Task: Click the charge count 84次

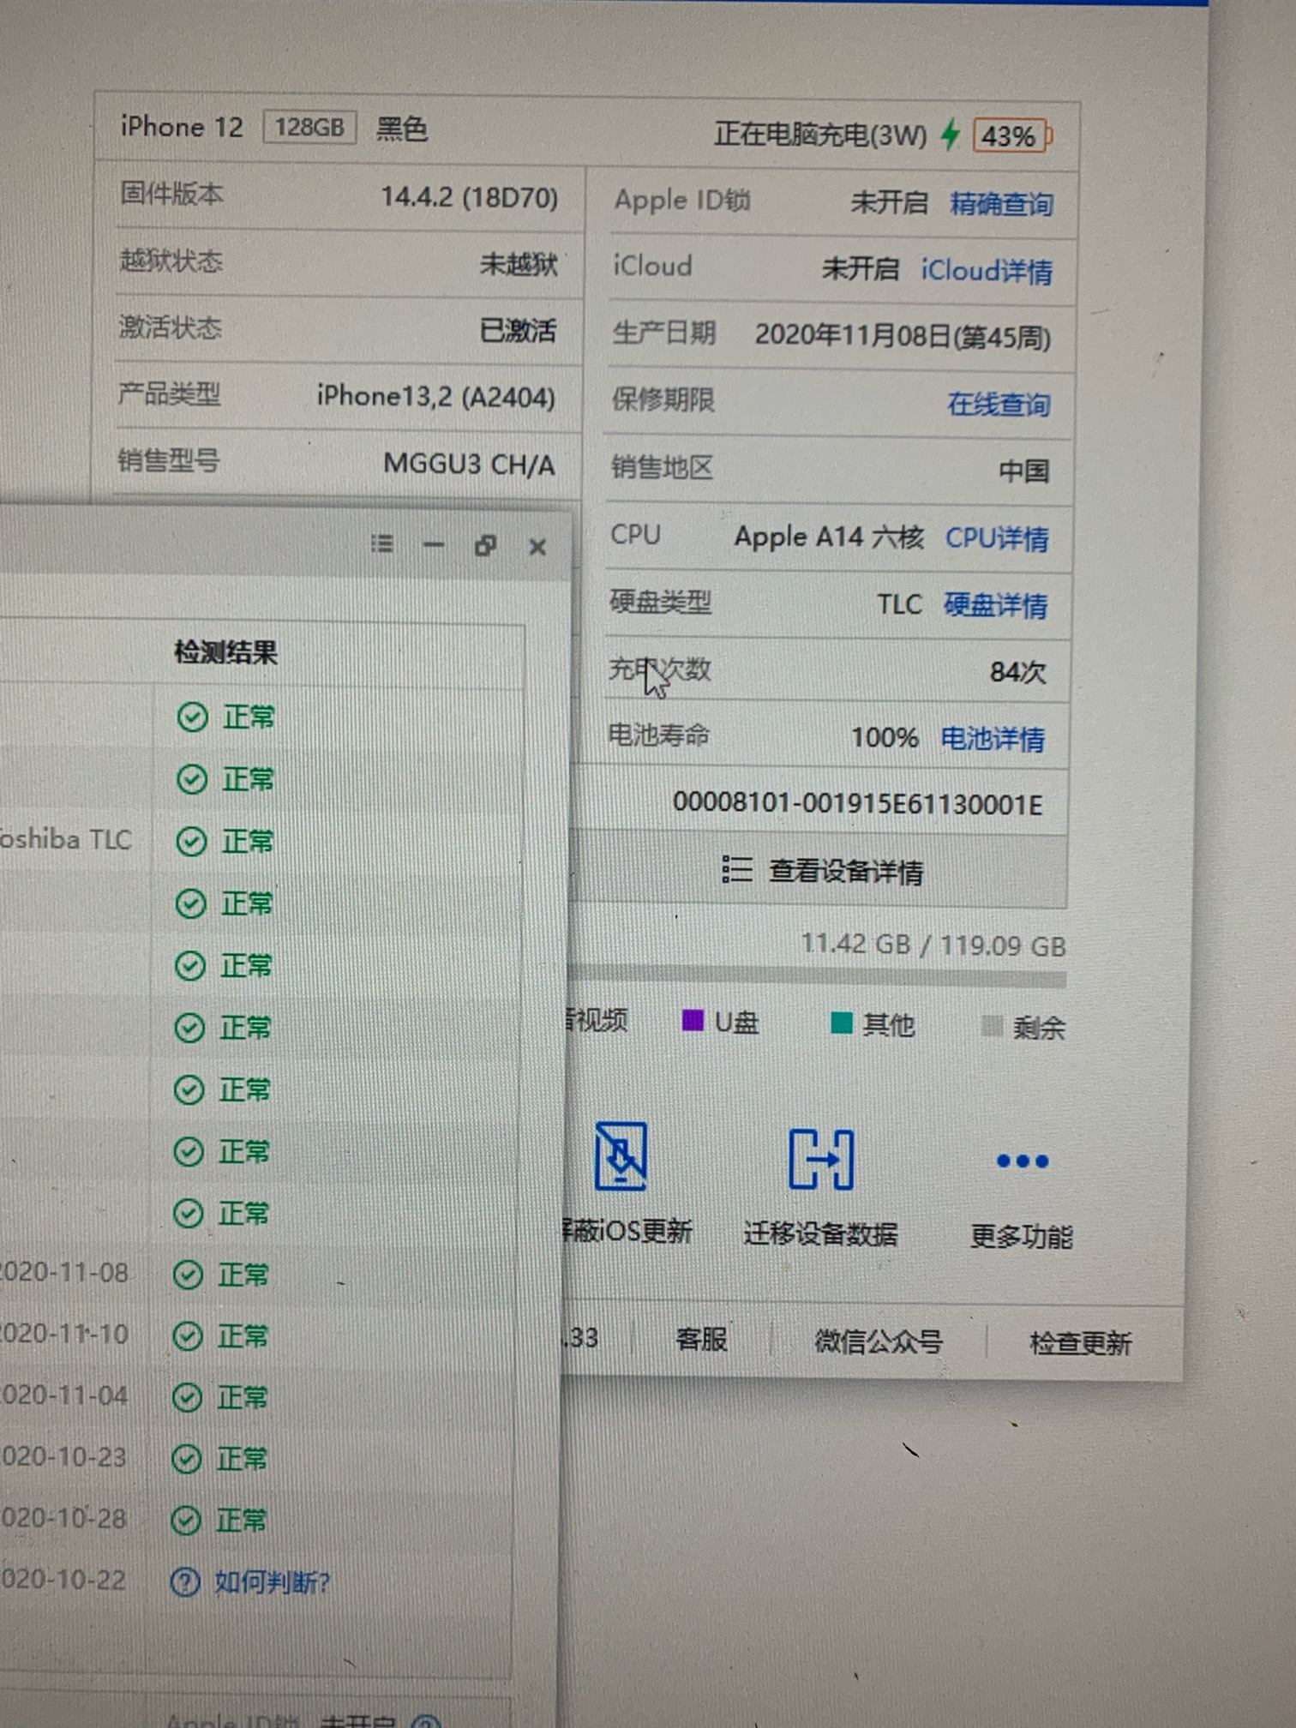Action: 1018,671
